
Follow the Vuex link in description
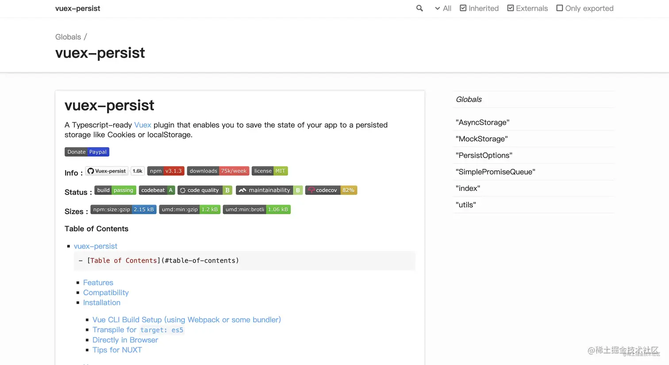142,125
